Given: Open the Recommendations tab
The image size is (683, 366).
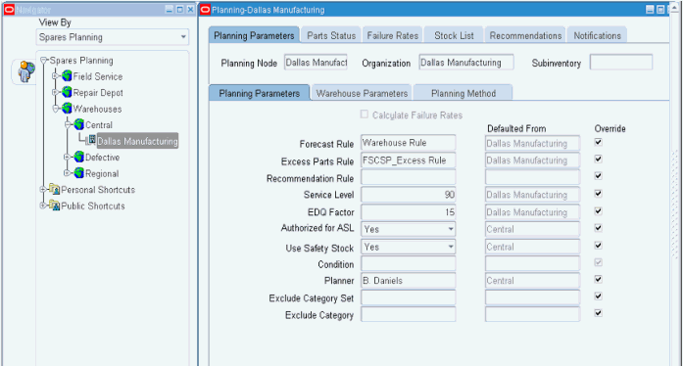Looking at the screenshot, I should [525, 35].
